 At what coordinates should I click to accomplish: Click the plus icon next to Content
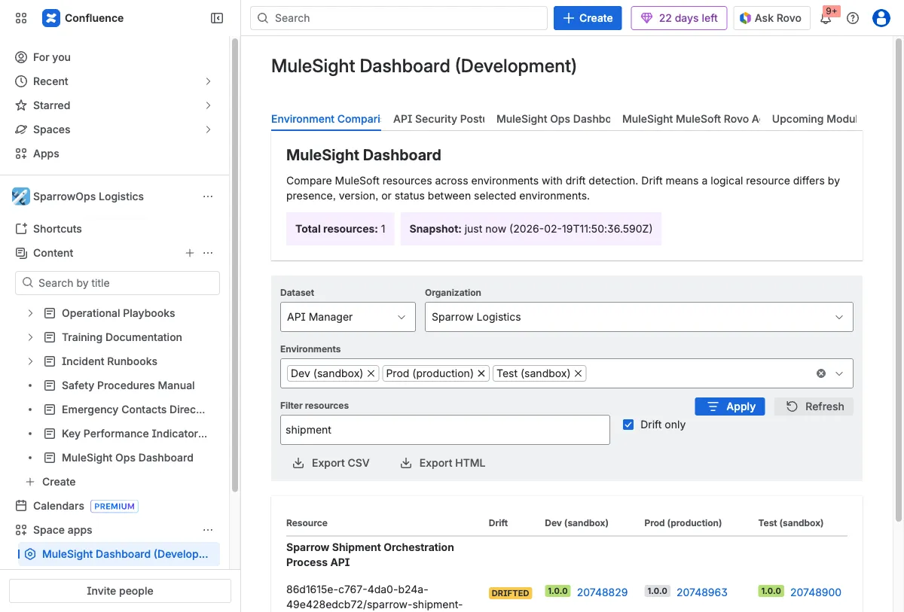point(190,253)
